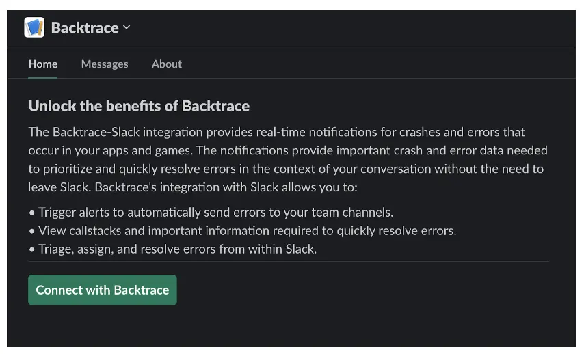Image resolution: width=584 pixels, height=354 pixels.
Task: Click the 'Trigger alerts' bullet point text
Action: click(215, 212)
